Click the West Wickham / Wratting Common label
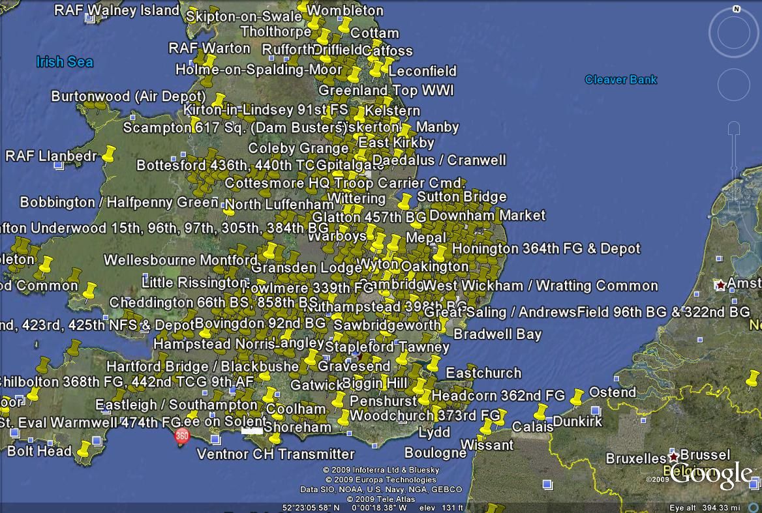The height and width of the screenshot is (513, 762). click(540, 286)
